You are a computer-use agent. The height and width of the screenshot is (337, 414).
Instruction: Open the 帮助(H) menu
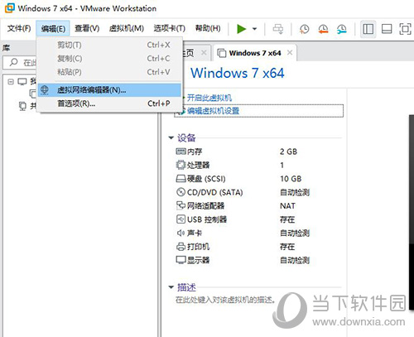208,28
